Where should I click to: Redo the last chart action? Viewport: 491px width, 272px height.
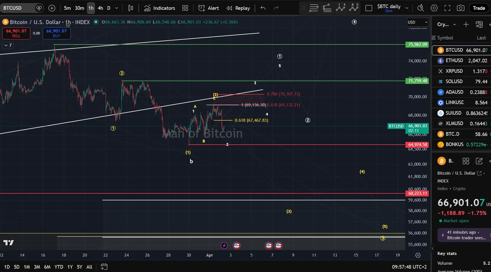276,8
